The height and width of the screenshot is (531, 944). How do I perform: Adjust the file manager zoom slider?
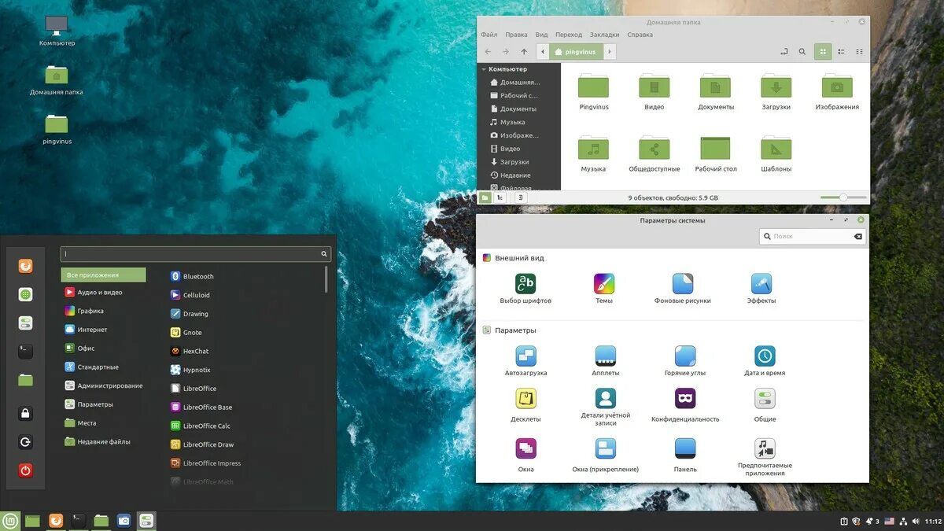pyautogui.click(x=843, y=197)
